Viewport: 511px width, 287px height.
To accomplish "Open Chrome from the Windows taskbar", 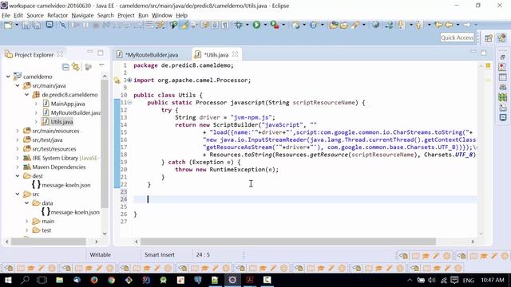I will (112, 280).
